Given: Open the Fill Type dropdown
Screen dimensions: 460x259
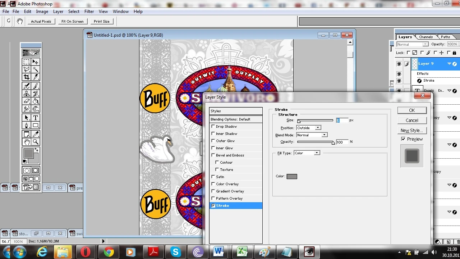Looking at the screenshot, I should point(307,153).
